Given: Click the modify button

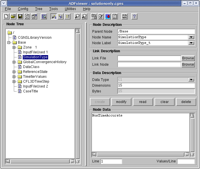Looking at the screenshot, I should tap(121, 102).
